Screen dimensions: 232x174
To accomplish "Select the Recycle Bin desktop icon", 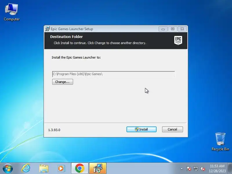I will [220, 142].
